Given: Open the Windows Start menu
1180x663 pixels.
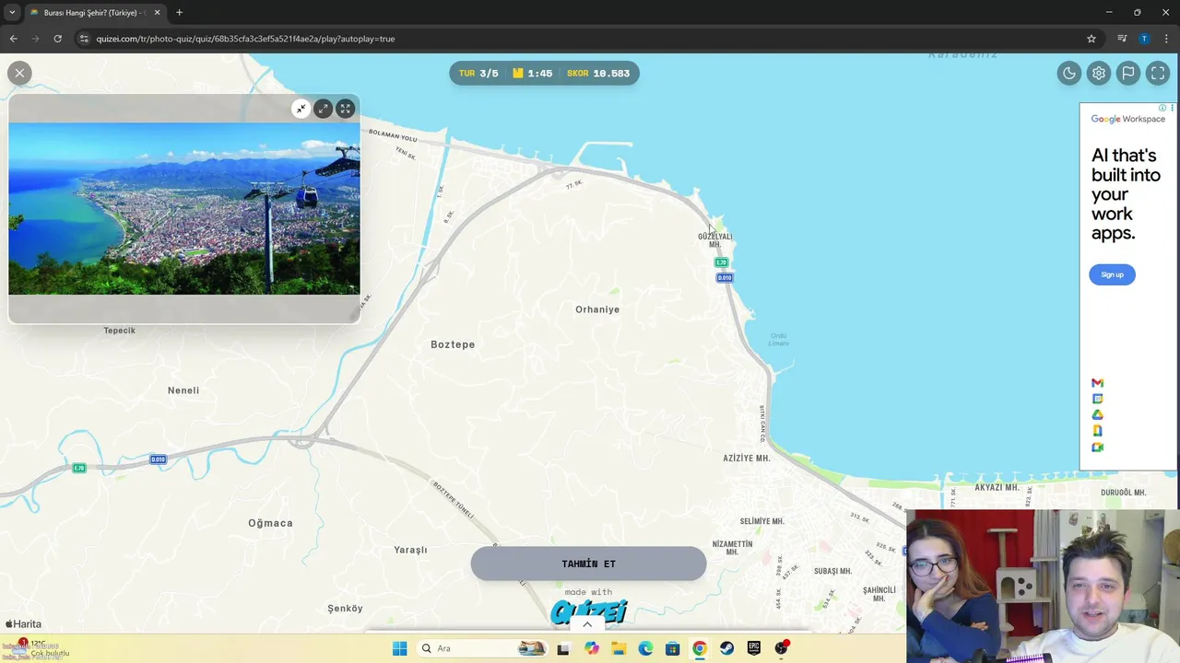Looking at the screenshot, I should [399, 648].
